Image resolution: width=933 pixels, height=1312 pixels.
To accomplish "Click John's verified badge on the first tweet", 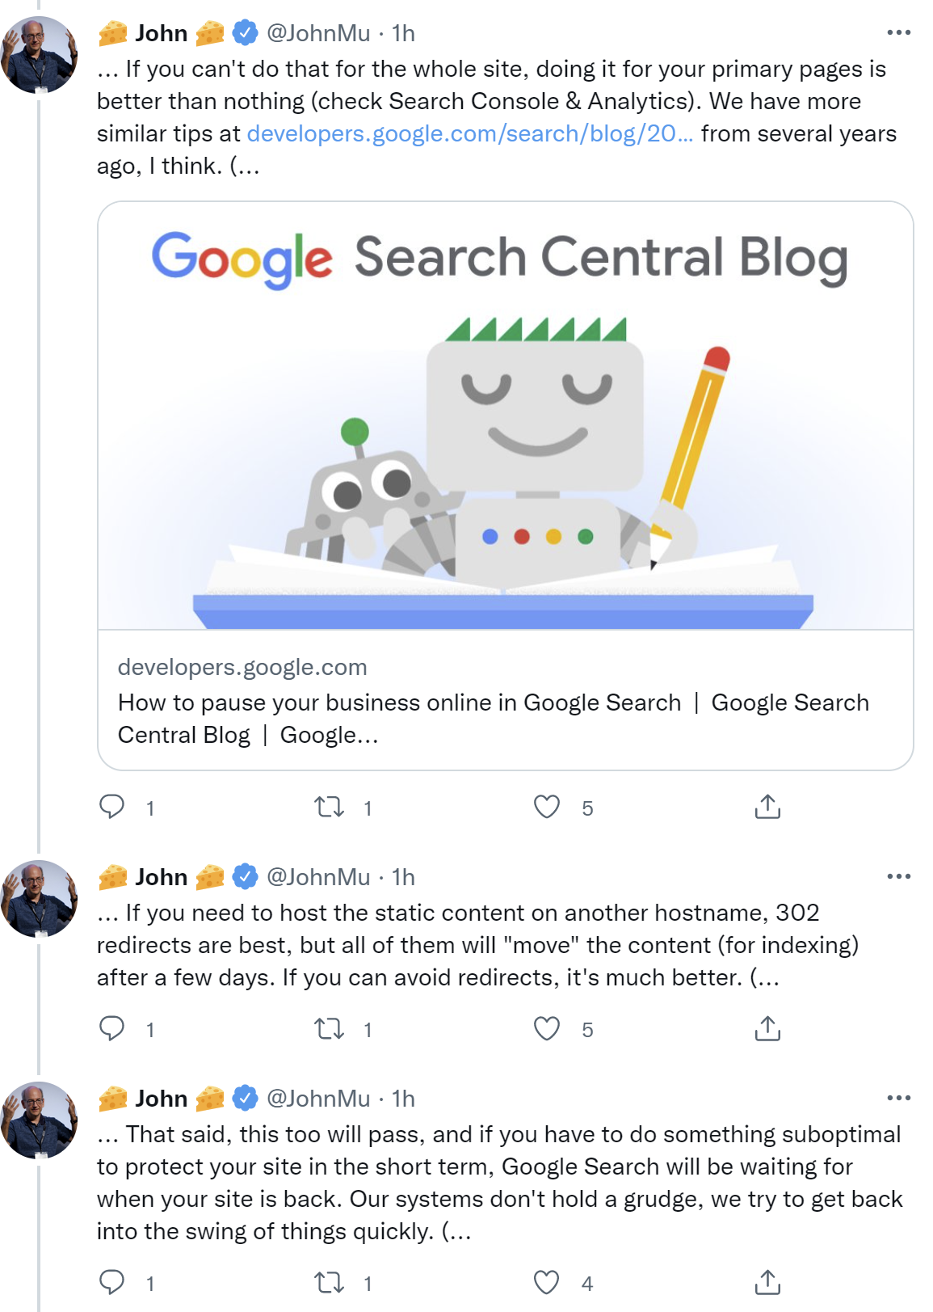I will pyautogui.click(x=243, y=32).
